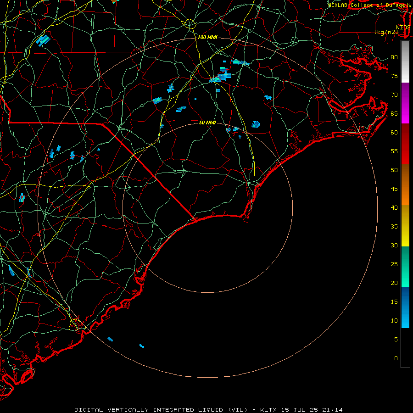Click the "[kg/m2]" units label
This screenshot has height=413, width=413.
coord(386,32)
